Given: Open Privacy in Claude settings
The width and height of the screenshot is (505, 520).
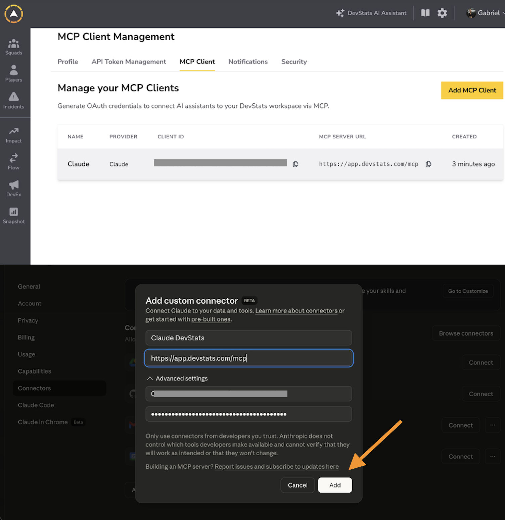Looking at the screenshot, I should click(28, 320).
